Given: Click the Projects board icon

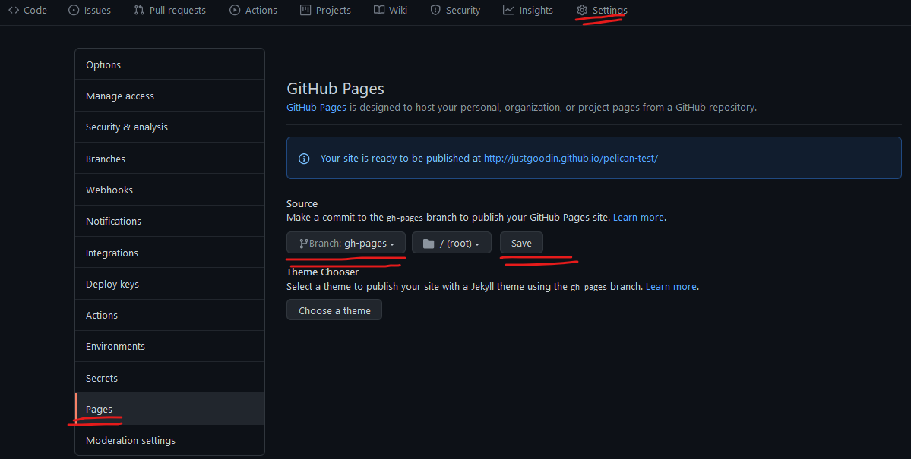Looking at the screenshot, I should [x=304, y=10].
